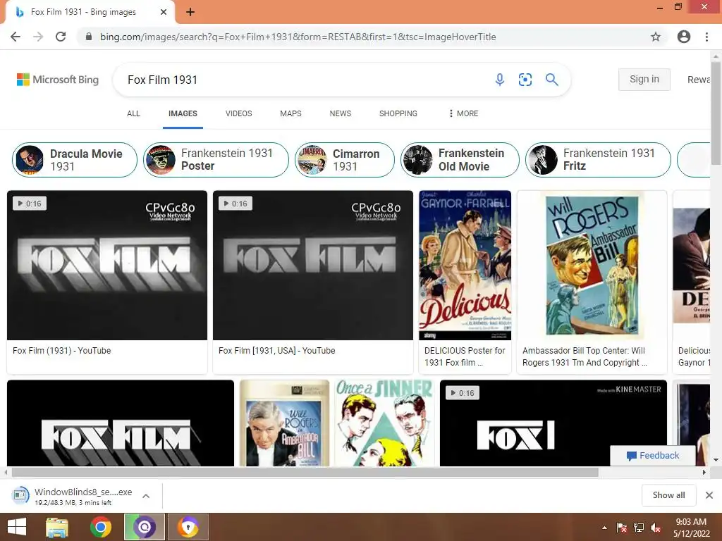
Task: Open the MAPS tab
Action: coord(290,113)
